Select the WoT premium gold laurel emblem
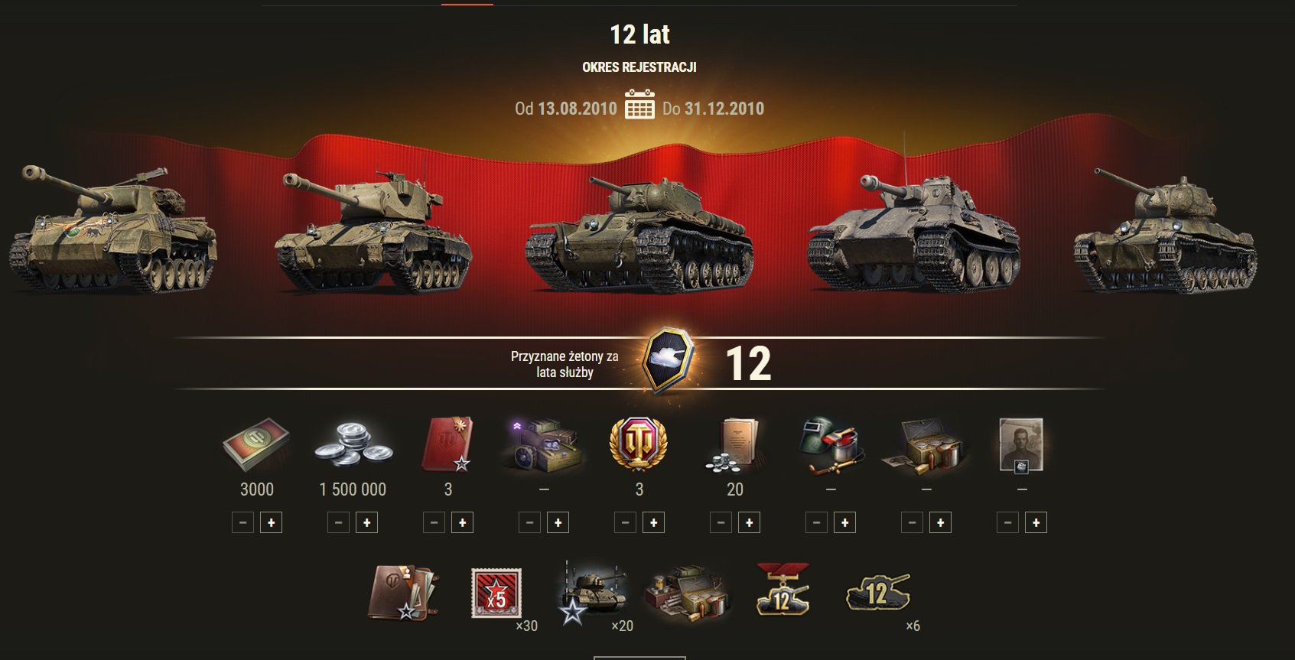 tap(638, 444)
